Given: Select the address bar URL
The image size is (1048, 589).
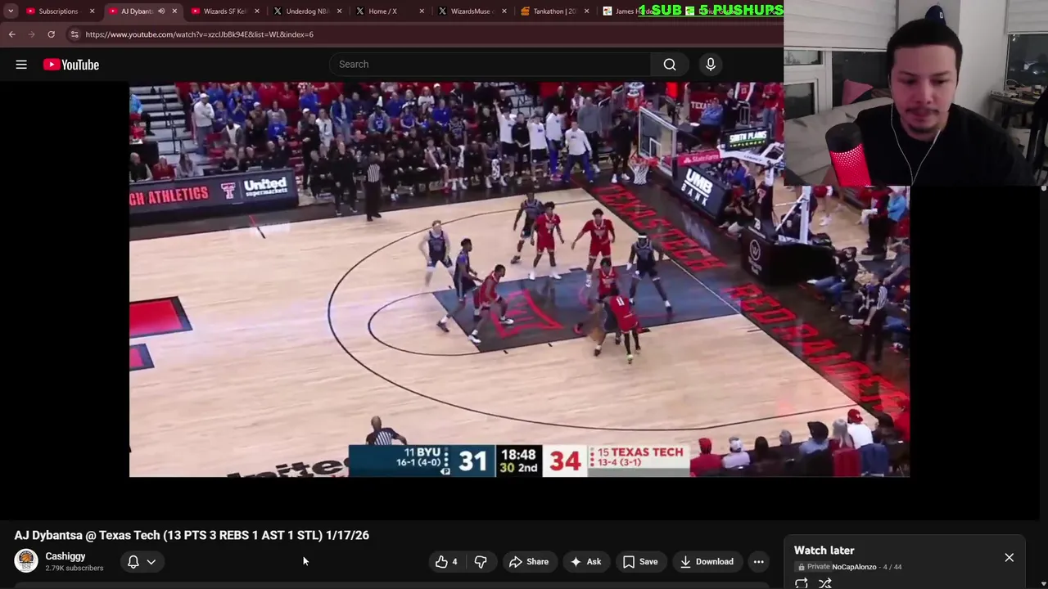Looking at the screenshot, I should 199,34.
